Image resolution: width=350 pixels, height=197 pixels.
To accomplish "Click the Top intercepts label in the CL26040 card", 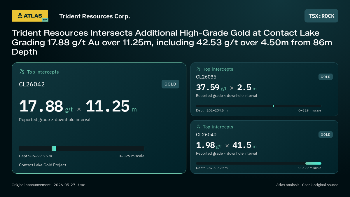I will [218, 127].
